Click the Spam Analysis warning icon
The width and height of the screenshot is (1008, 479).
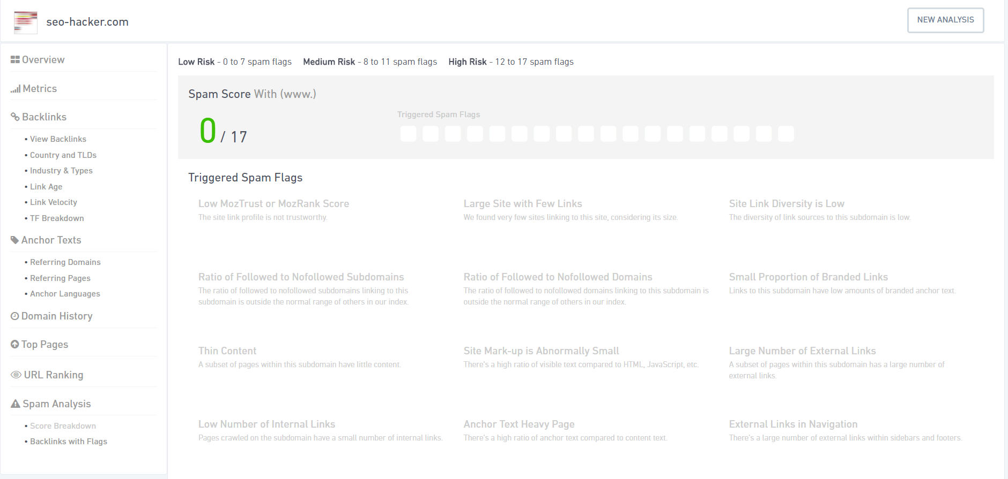point(16,404)
